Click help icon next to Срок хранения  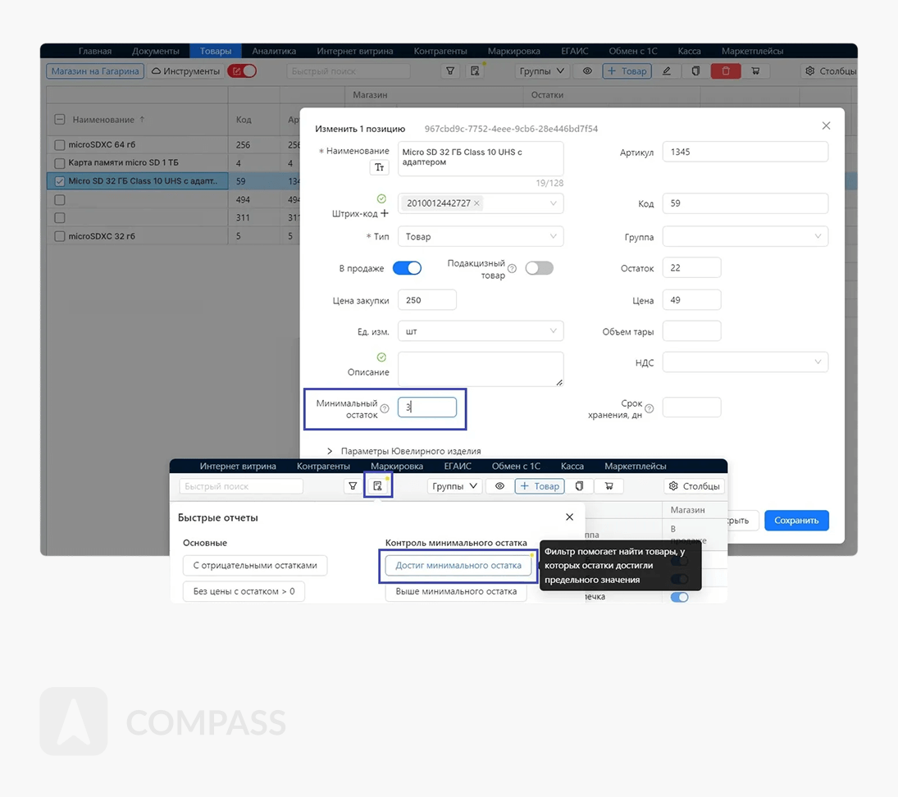650,408
